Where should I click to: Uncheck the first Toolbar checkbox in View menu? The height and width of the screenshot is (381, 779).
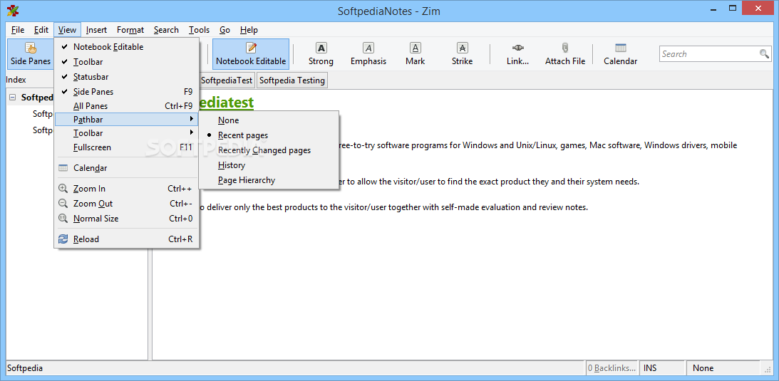click(x=125, y=62)
